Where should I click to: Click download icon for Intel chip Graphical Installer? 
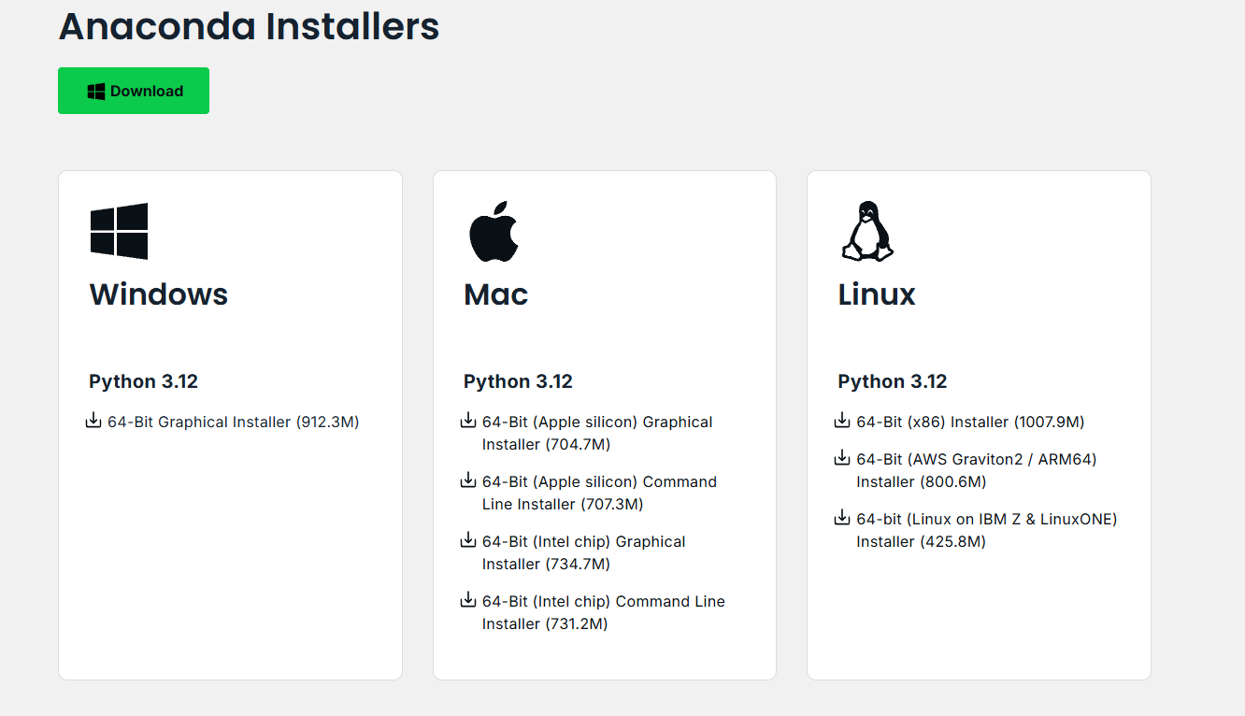click(468, 541)
